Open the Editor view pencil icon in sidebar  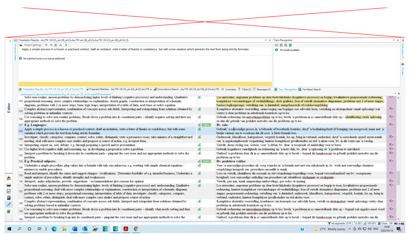(x=9, y=205)
